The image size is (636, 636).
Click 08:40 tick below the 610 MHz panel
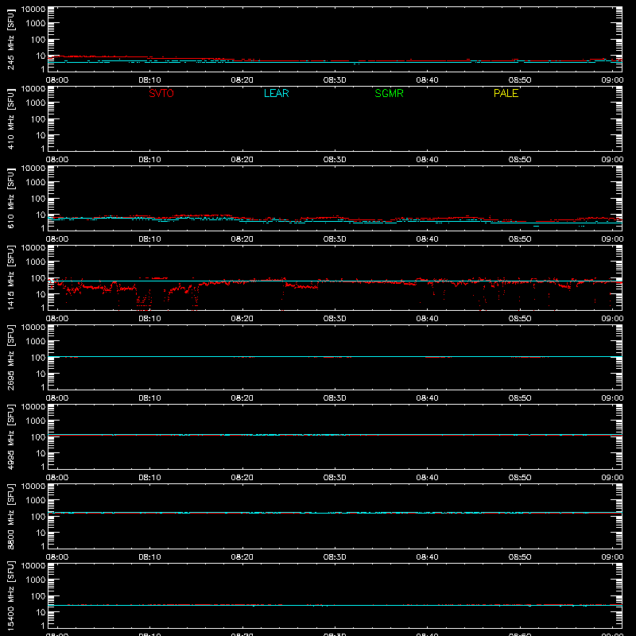(x=427, y=239)
